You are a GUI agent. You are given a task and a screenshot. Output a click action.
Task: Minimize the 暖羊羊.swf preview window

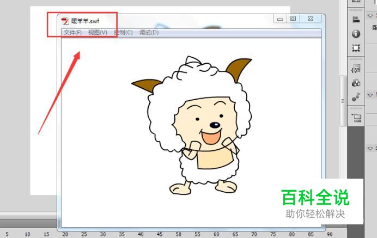point(280,19)
